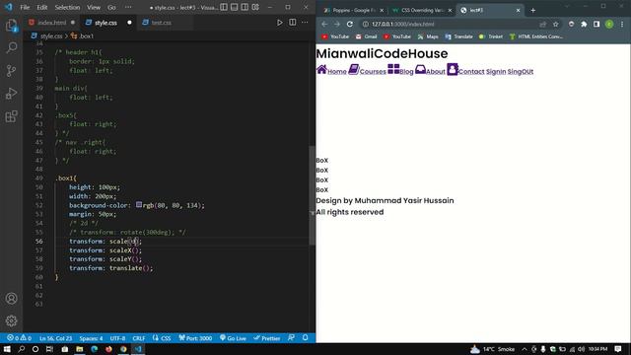The width and height of the screenshot is (631, 355).
Task: Click Go Live in status bar
Action: 233,338
